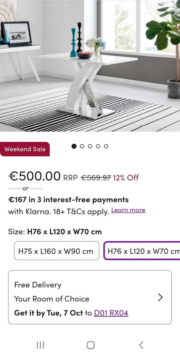The height and width of the screenshot is (357, 180).
Task: Choose size H75 x L160 x W90 cm
Action: [x=57, y=251]
